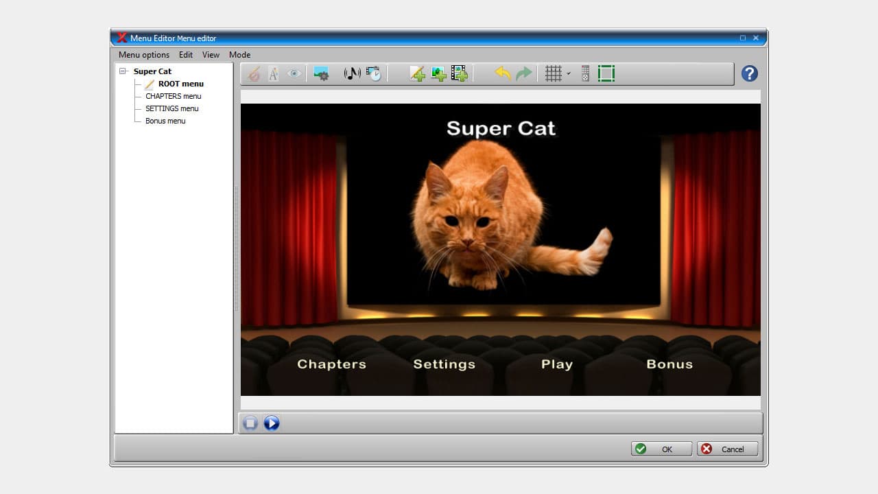
Task: Add a new image object
Action: click(x=439, y=73)
